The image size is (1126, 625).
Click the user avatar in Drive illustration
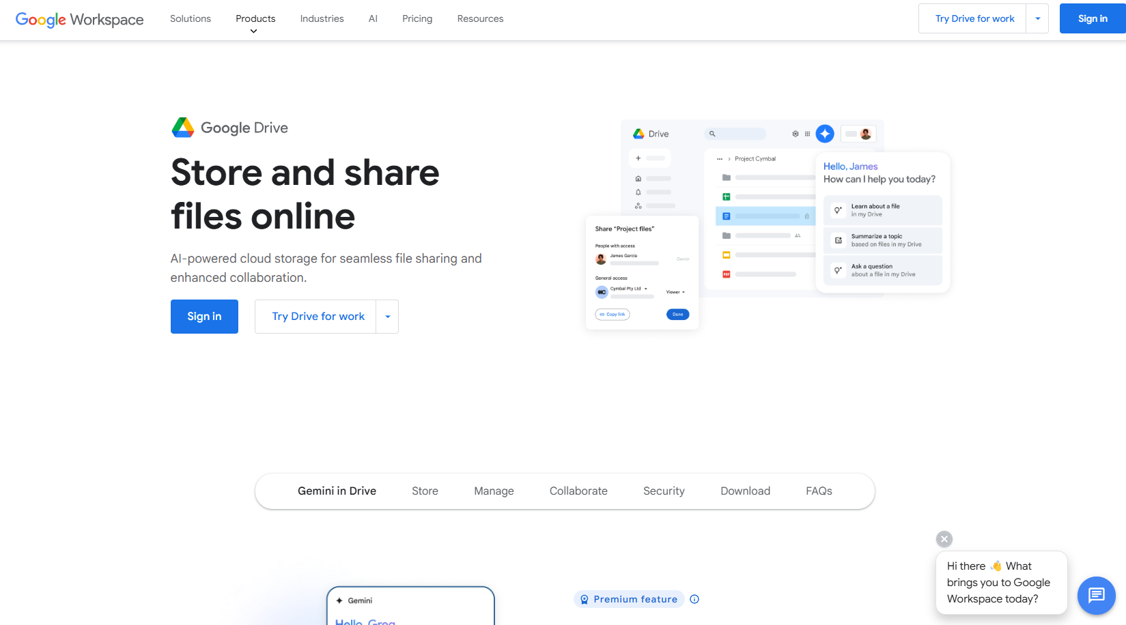(x=866, y=134)
